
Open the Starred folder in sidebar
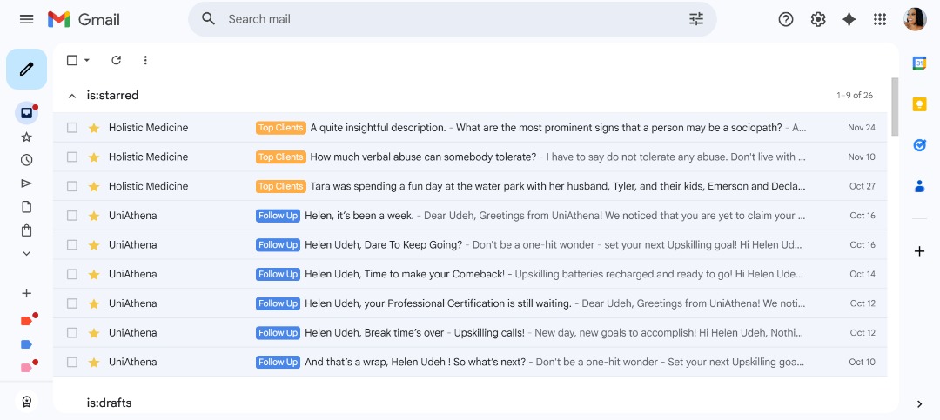(x=26, y=137)
